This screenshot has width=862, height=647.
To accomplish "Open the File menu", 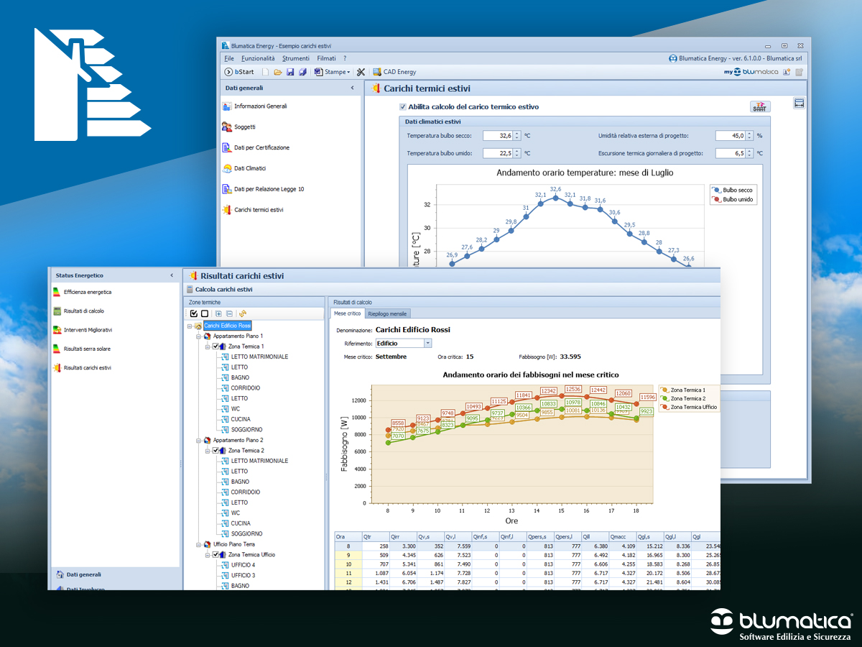I will (x=228, y=58).
